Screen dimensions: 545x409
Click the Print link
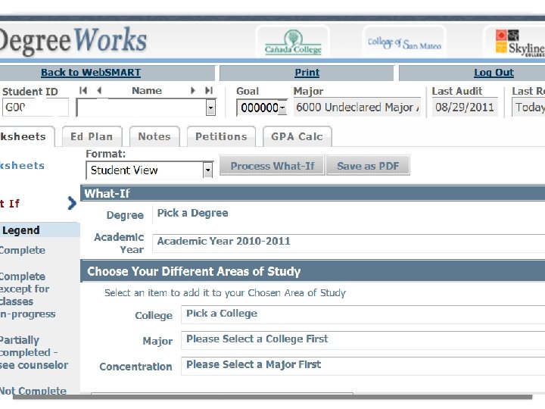(307, 73)
